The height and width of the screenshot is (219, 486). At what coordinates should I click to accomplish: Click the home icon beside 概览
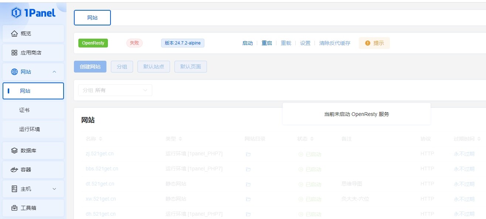click(14, 33)
